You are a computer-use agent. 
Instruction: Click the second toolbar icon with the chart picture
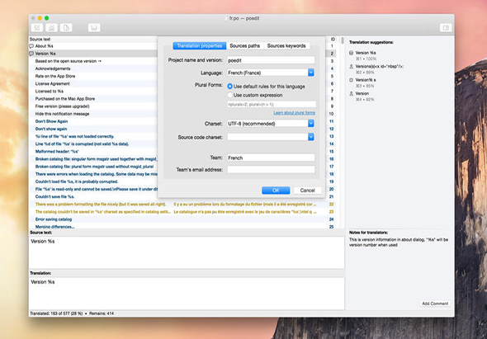pos(51,28)
